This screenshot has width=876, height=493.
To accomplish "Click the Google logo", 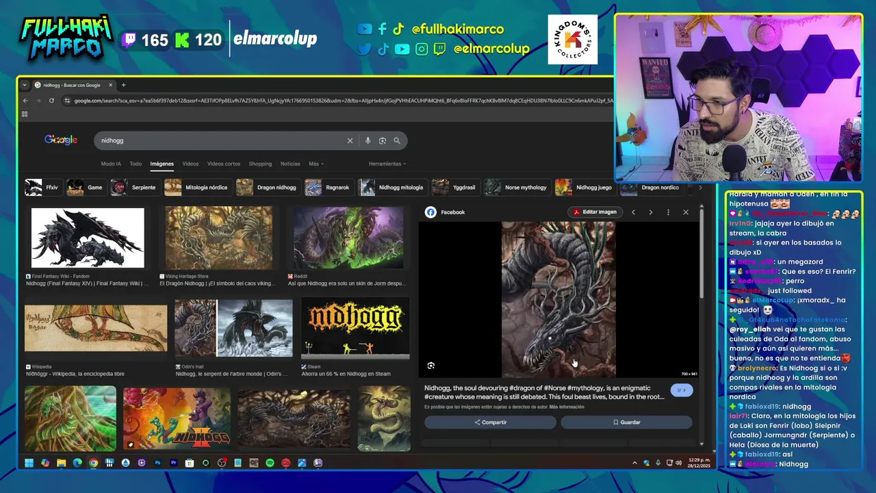I will coord(61,140).
